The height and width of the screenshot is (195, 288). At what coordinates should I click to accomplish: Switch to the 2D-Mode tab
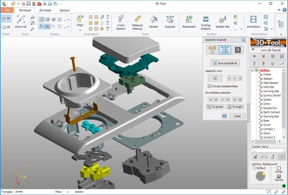pyautogui.click(x=45, y=10)
